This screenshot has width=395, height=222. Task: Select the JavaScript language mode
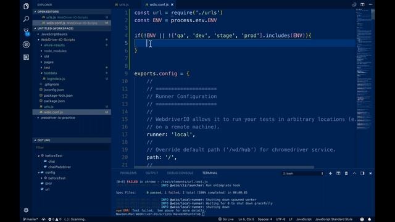[304, 220]
